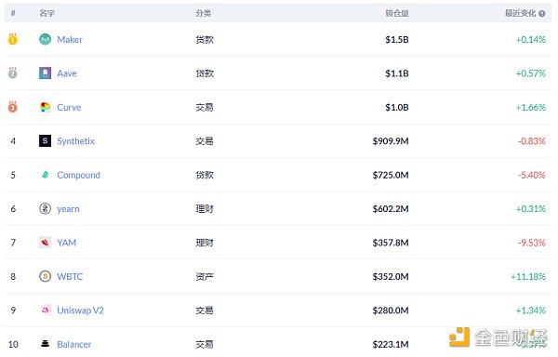
Task: Click the Compound green logo icon
Action: click(x=46, y=175)
